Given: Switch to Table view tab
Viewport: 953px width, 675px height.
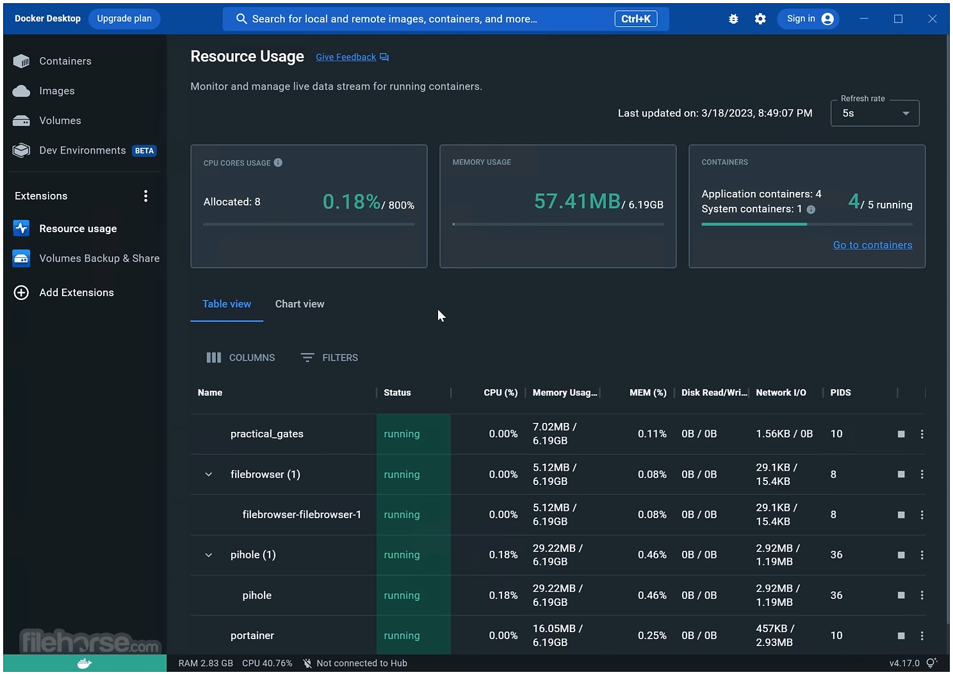Looking at the screenshot, I should point(227,304).
